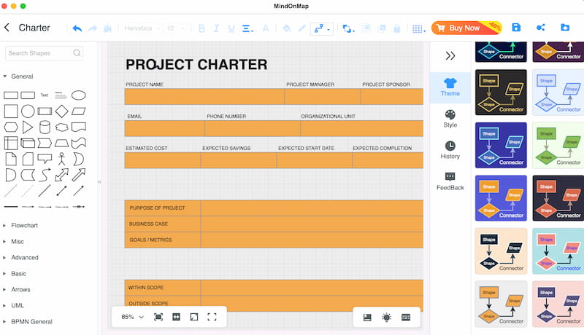Toggle underline text formatting
The height and width of the screenshot is (335, 584).
[231, 28]
